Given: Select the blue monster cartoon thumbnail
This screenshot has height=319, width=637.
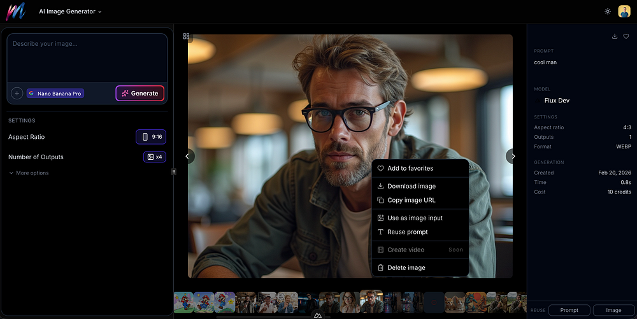Looking at the screenshot, I should (476, 302).
